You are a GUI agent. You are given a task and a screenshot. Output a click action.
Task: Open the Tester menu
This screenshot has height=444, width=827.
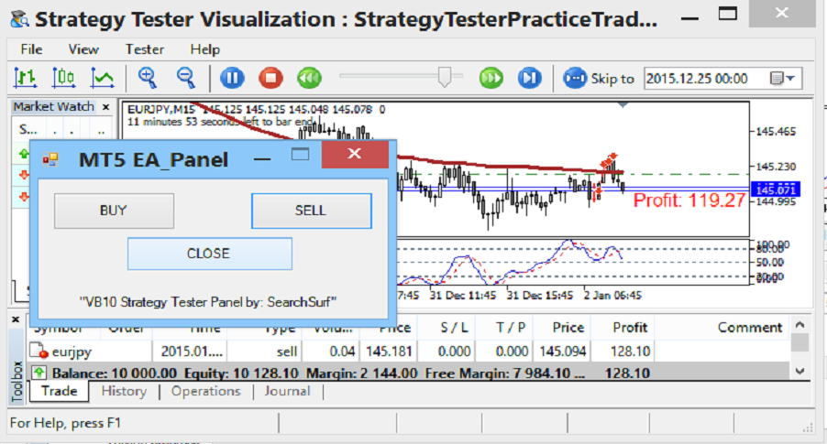[145, 49]
